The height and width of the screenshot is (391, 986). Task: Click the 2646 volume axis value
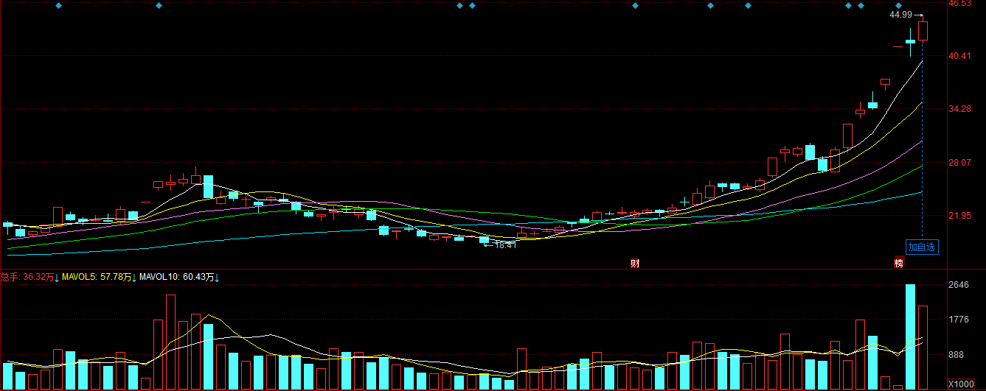click(x=957, y=285)
